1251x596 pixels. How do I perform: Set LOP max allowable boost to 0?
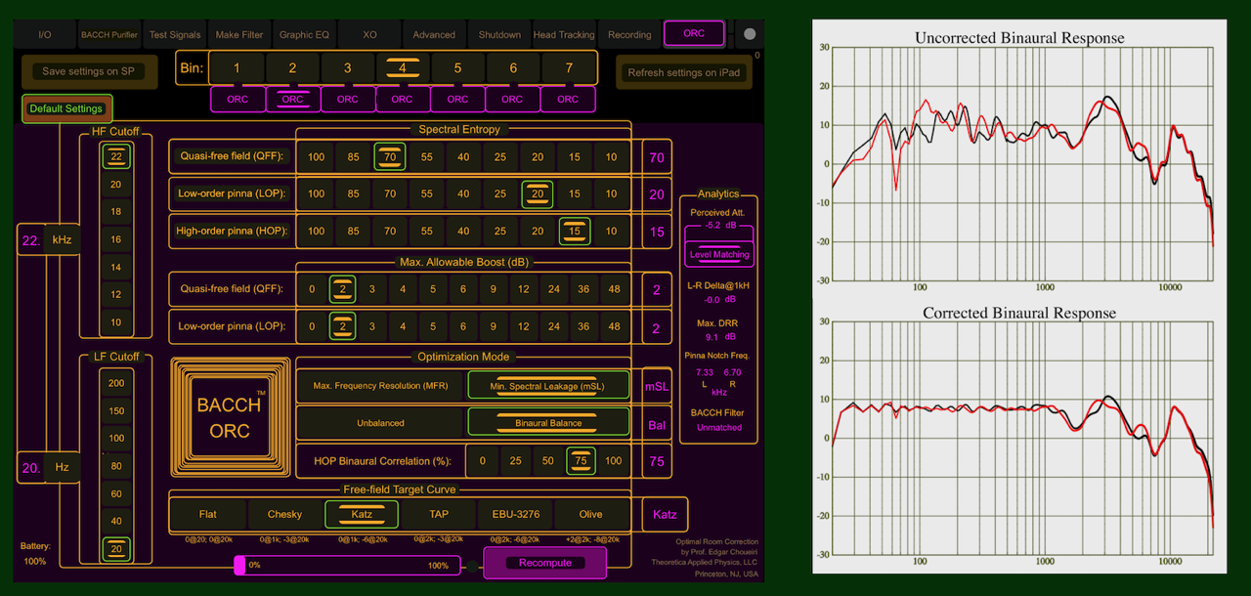[x=312, y=326]
